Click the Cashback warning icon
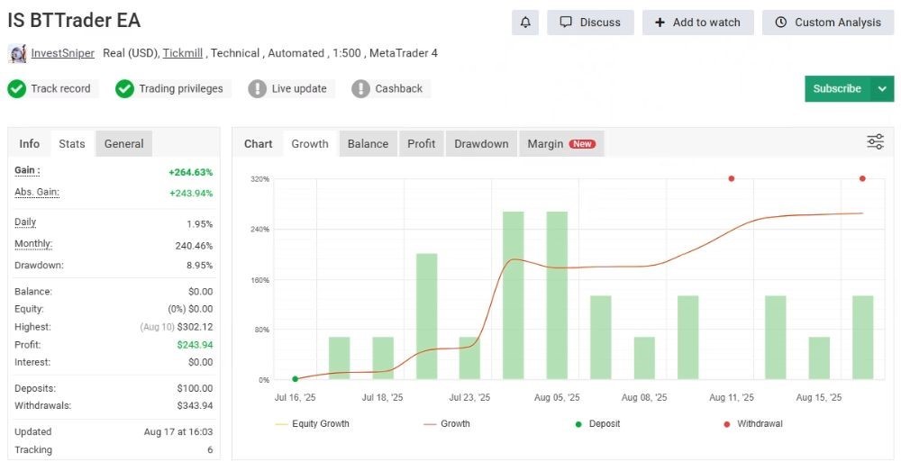 (361, 88)
